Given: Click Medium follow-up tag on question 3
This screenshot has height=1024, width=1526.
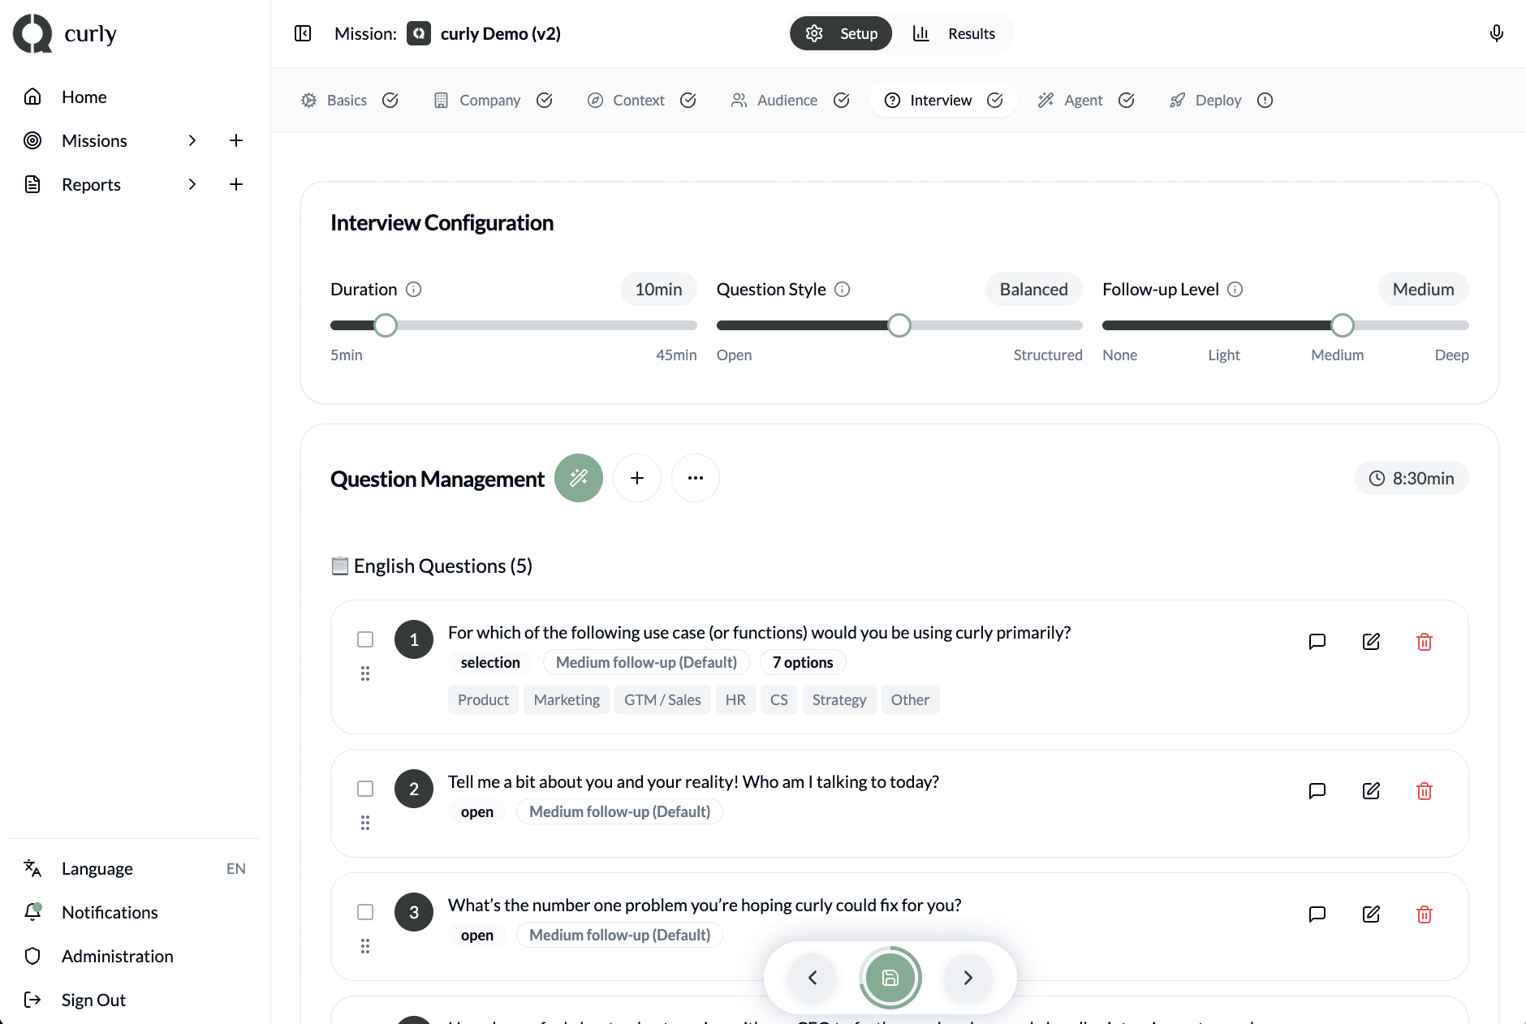Looking at the screenshot, I should tap(619, 935).
